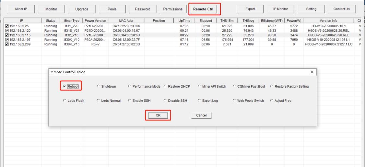The height and width of the screenshot is (167, 365).
Task: Select the Shutdown radio option
Action: [x=99, y=86]
